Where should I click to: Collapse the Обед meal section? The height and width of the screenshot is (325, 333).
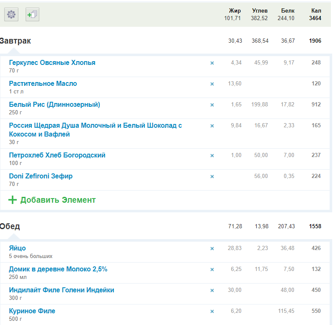(10, 227)
